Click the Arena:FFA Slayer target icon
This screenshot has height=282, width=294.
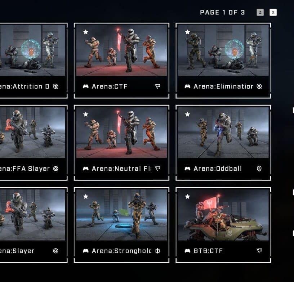(56, 169)
